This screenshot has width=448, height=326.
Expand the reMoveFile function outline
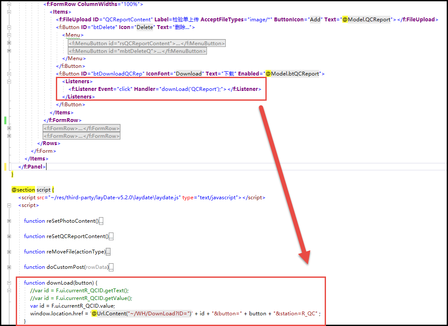point(9,252)
